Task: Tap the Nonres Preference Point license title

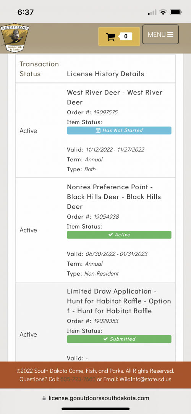Action: [114, 197]
